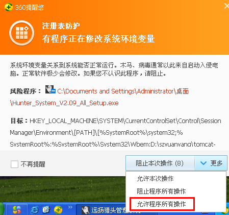The image size is (229, 215).
Task: Click the Hunter setup program icon
Action: pos(50,89)
